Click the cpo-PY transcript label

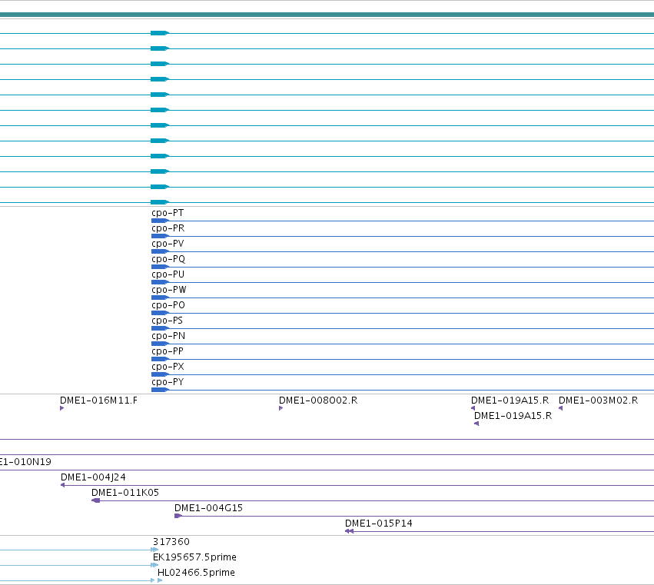168,382
